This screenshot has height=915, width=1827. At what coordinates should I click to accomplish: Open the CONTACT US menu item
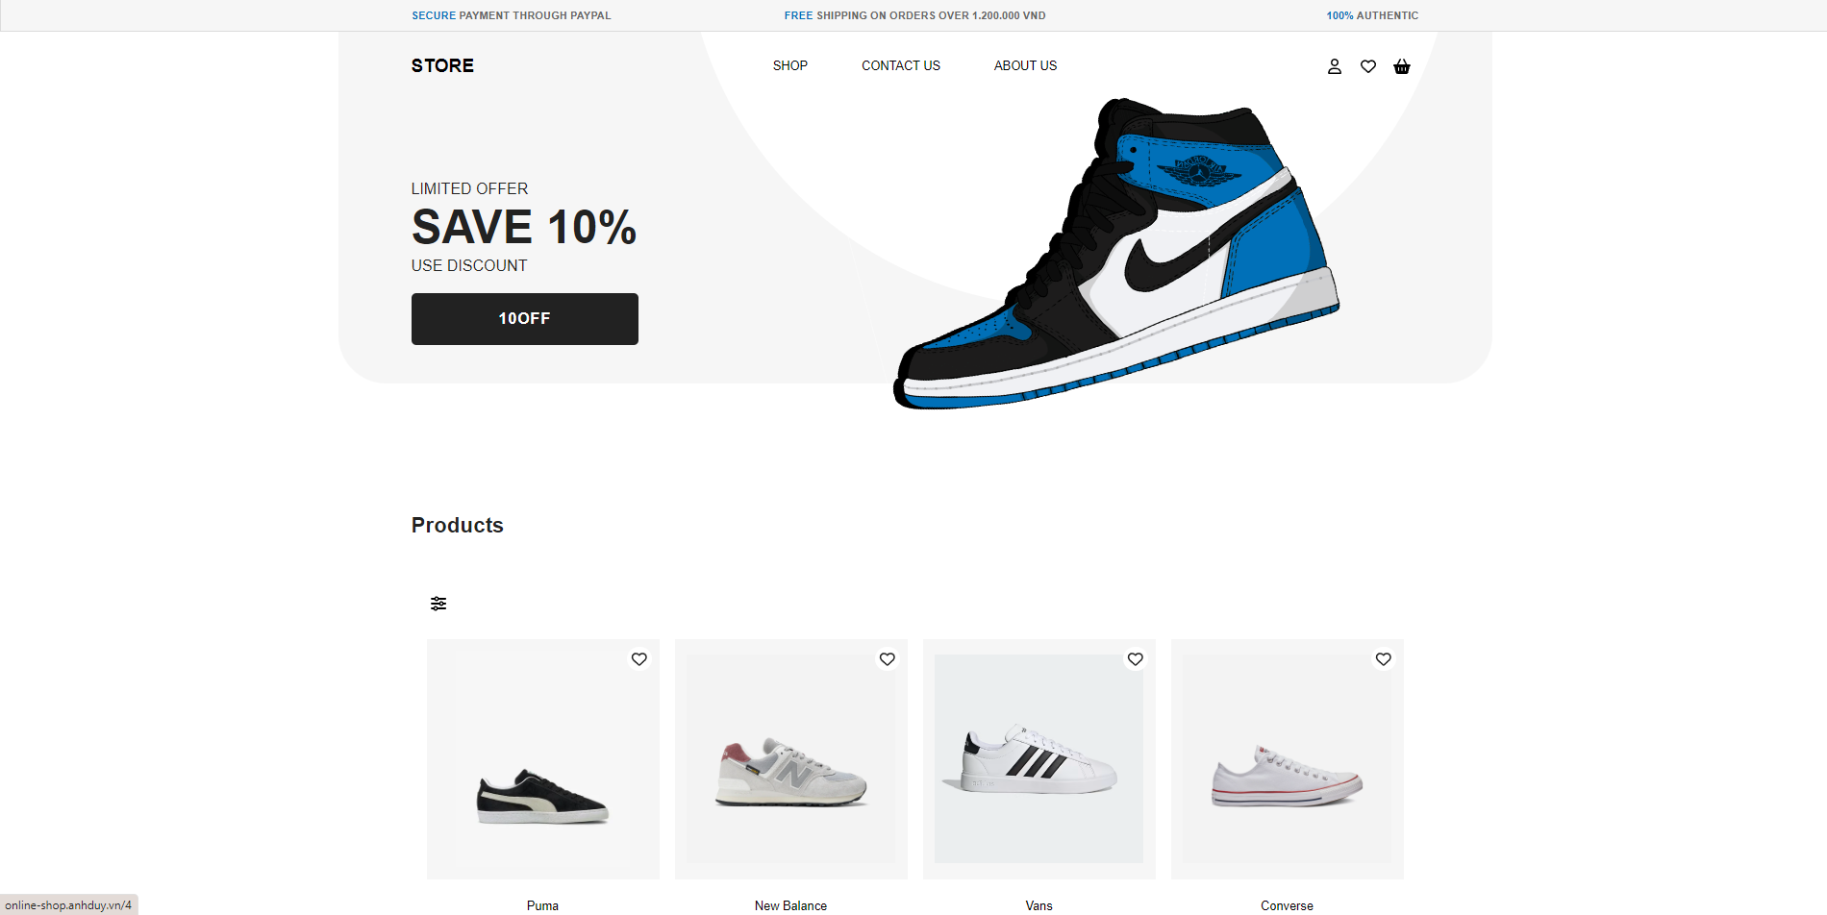pyautogui.click(x=901, y=65)
